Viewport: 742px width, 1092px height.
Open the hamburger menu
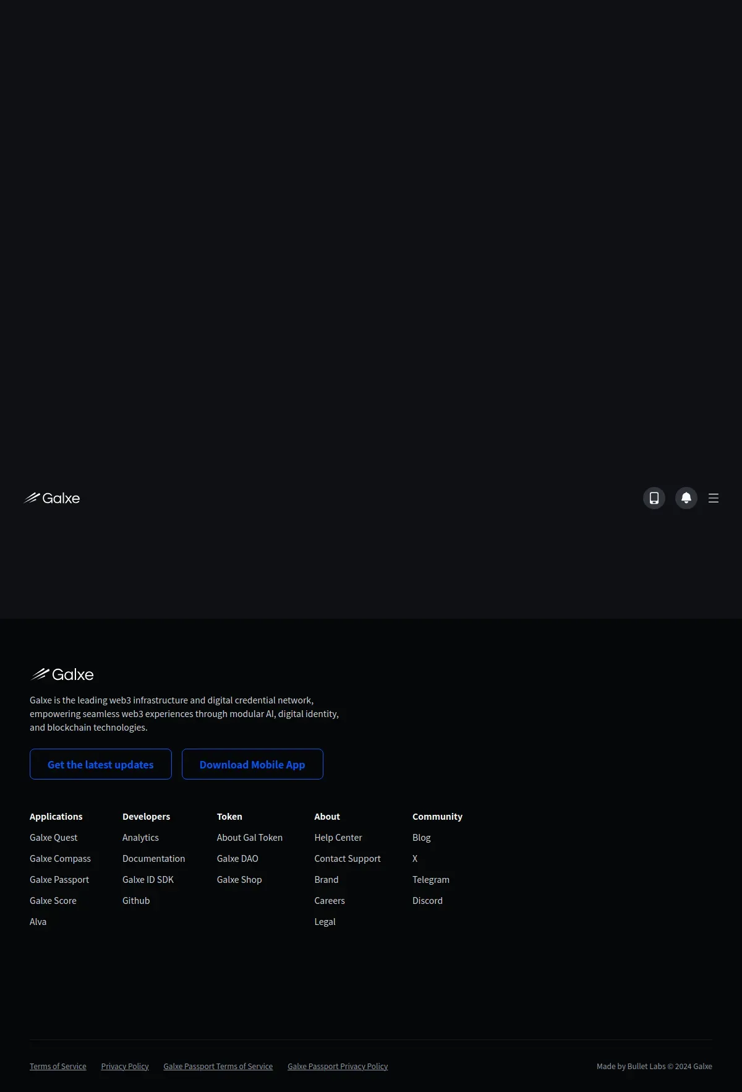714,498
